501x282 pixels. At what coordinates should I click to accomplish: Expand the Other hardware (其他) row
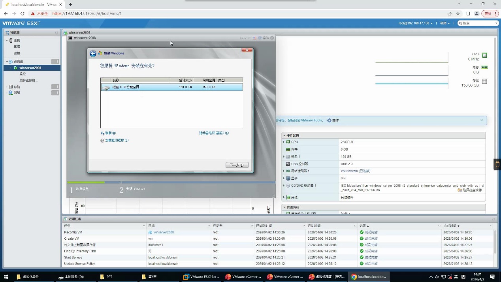284,197
